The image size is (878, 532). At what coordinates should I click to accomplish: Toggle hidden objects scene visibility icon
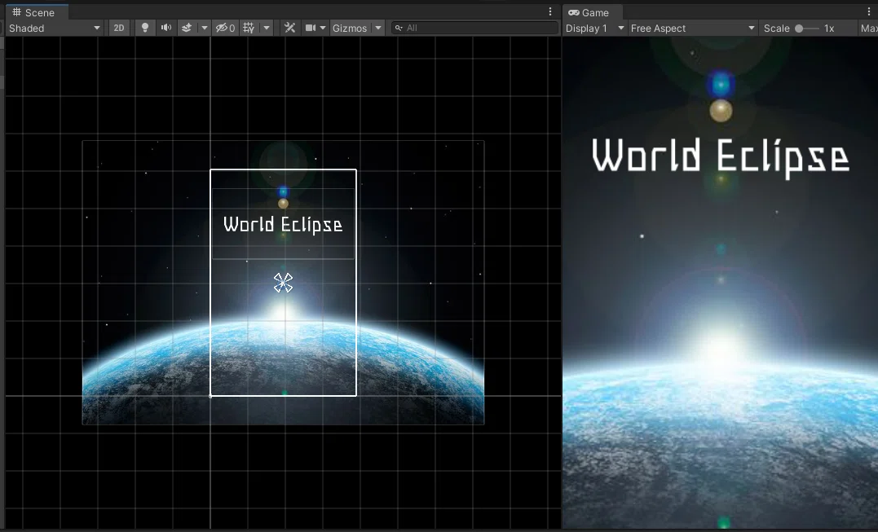coord(226,28)
